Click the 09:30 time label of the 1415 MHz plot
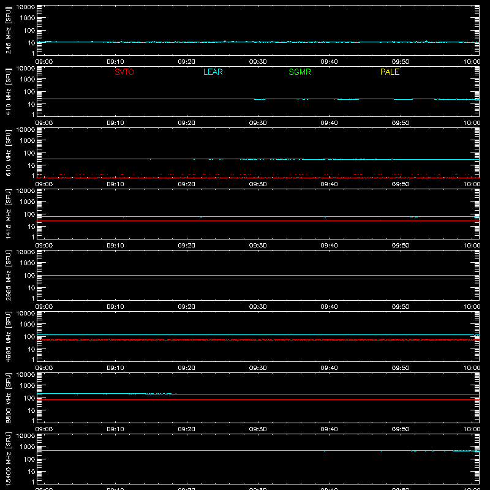490x490 pixels. [258, 246]
